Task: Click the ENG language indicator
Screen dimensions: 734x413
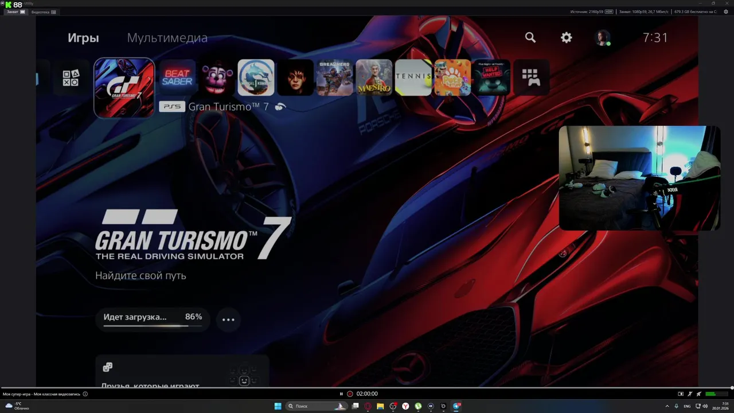Action: click(687, 406)
